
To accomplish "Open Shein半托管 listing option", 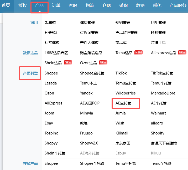I will [x=55, y=153].
